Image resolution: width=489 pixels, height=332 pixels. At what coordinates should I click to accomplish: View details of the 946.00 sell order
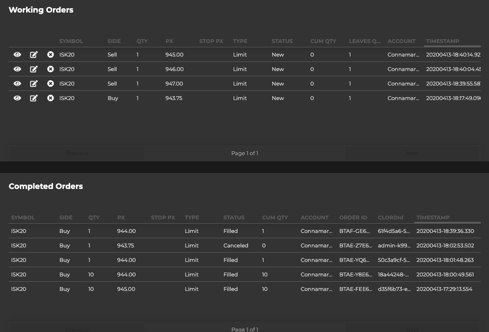pos(17,69)
